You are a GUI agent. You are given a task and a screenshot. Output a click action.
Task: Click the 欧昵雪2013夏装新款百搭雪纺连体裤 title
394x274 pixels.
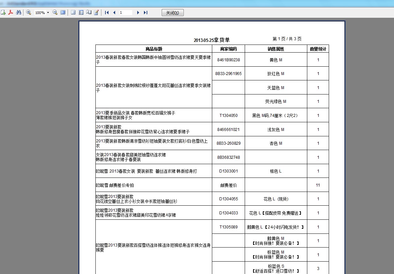click(x=154, y=247)
